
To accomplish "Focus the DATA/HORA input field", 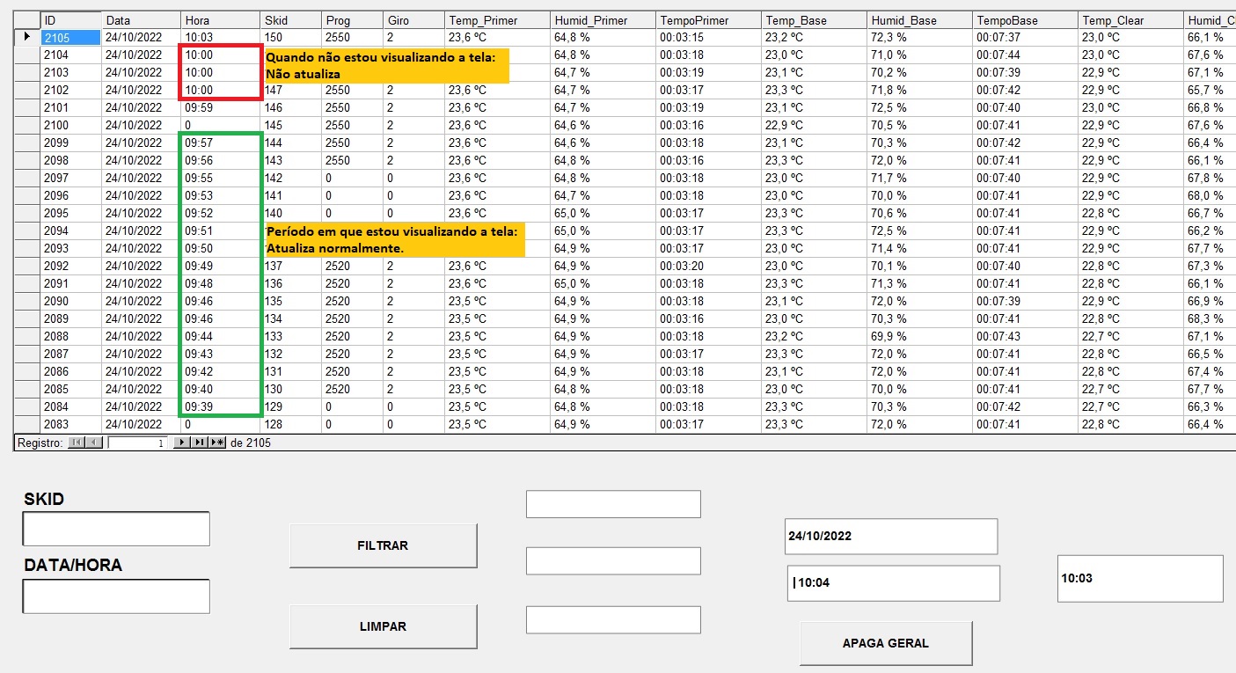I will click(116, 596).
